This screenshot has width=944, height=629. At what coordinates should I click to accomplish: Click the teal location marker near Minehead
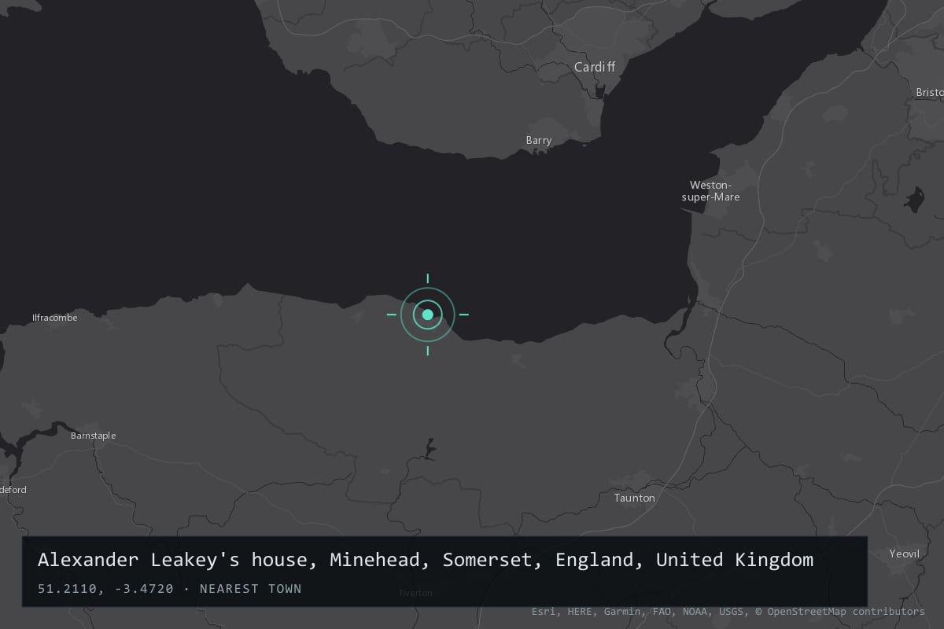click(427, 314)
